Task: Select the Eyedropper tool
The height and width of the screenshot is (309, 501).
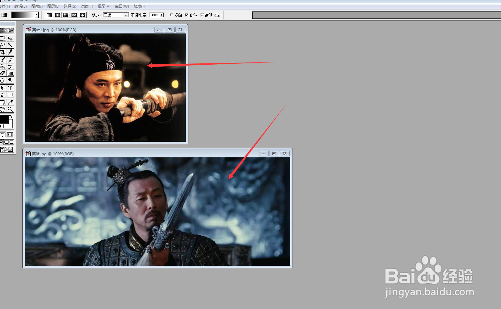Action: coord(10,103)
